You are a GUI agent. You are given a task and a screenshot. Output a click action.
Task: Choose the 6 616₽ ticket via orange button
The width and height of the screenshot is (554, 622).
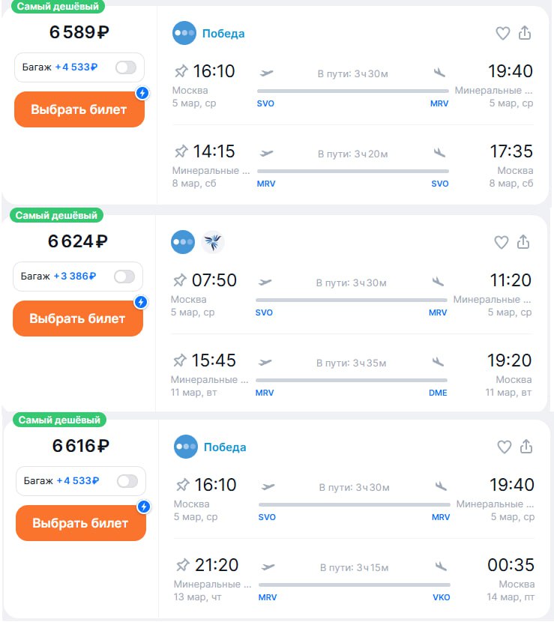click(x=80, y=523)
